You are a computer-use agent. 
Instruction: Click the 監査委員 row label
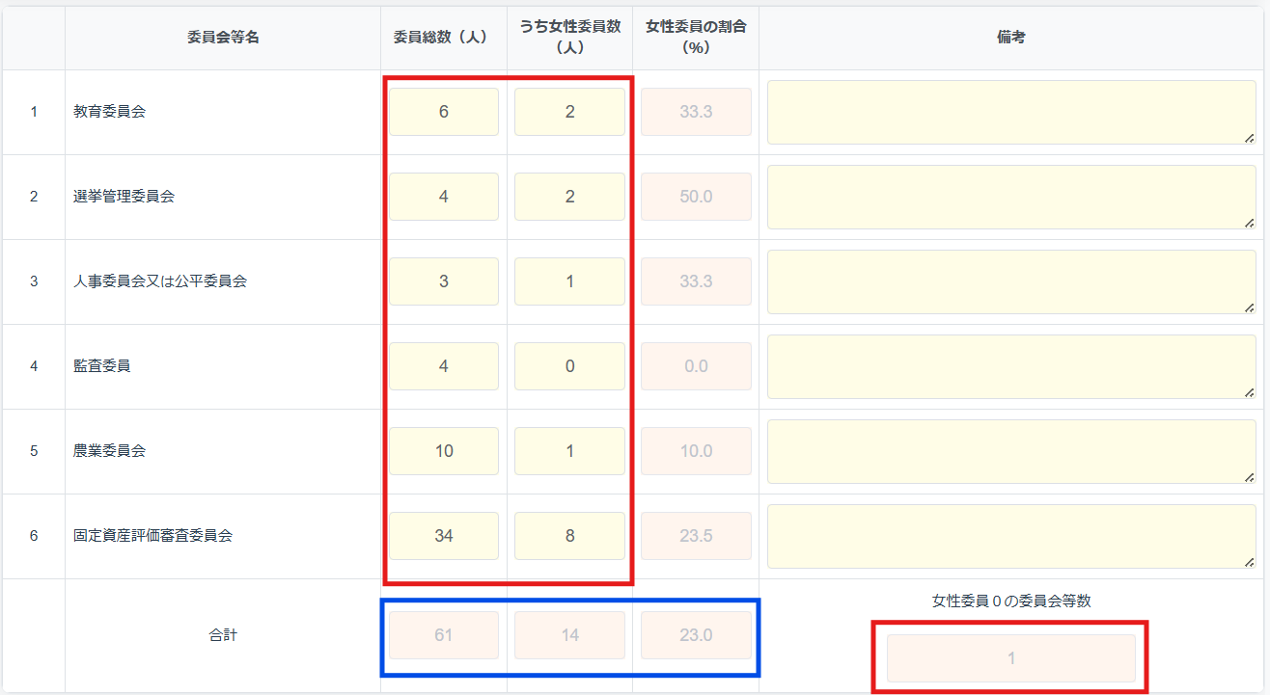[102, 366]
